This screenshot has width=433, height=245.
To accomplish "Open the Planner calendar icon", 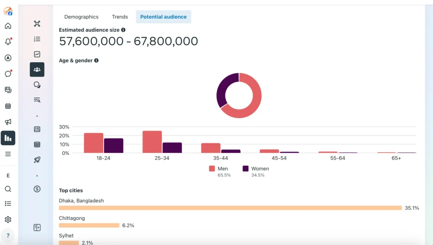I will (8, 106).
